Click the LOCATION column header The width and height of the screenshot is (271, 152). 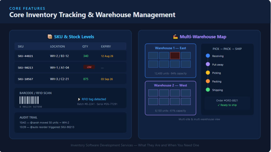[57, 46]
